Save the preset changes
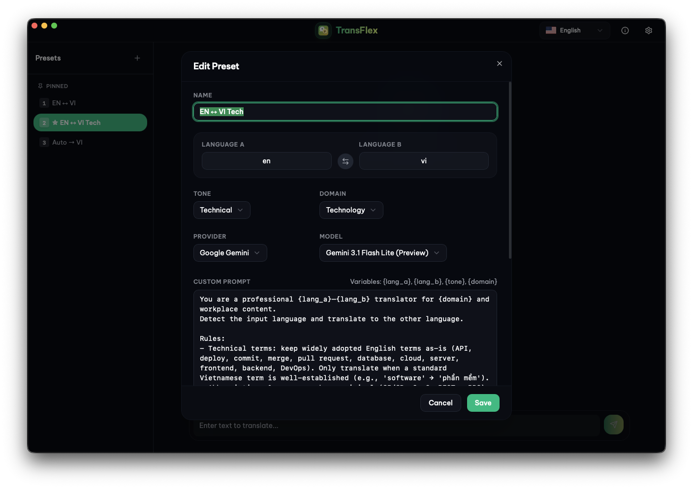The height and width of the screenshot is (489, 693). click(483, 403)
